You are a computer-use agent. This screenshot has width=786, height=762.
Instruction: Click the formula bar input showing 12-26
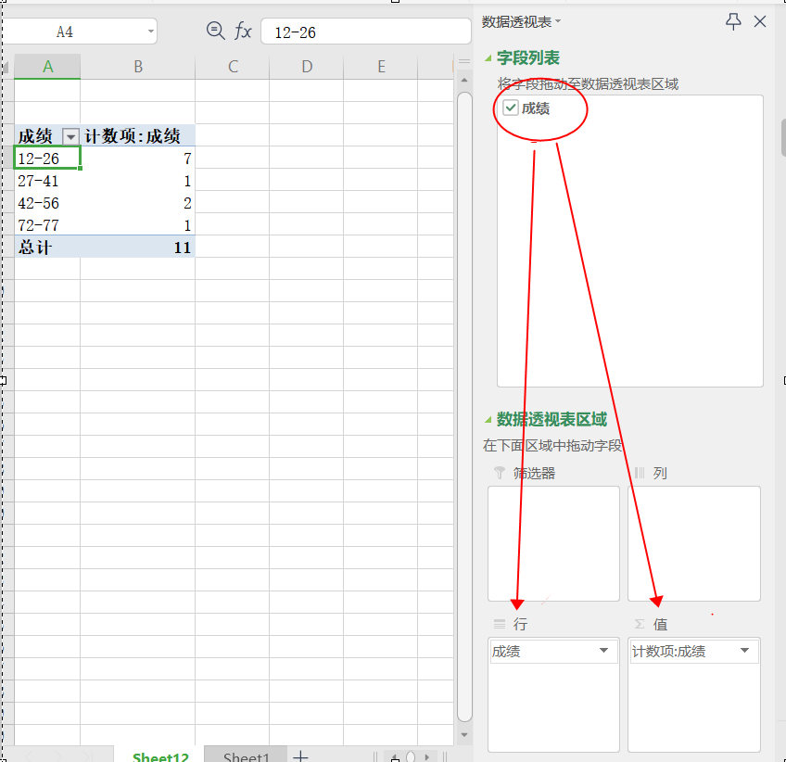(x=366, y=32)
